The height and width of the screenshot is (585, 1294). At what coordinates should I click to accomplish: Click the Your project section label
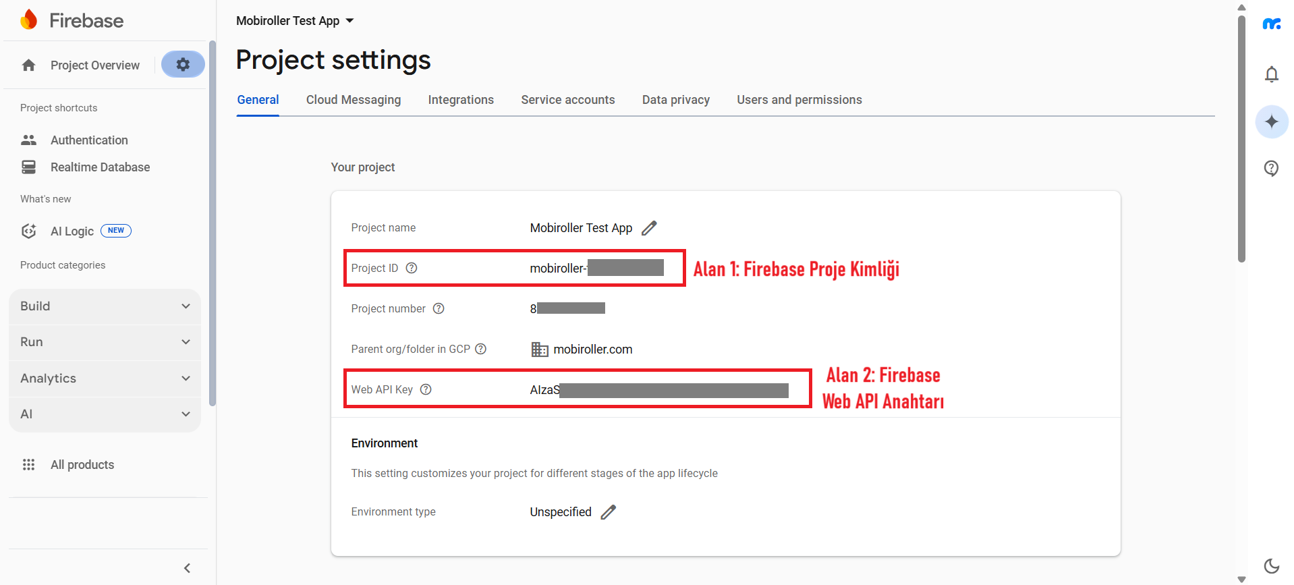coord(363,167)
